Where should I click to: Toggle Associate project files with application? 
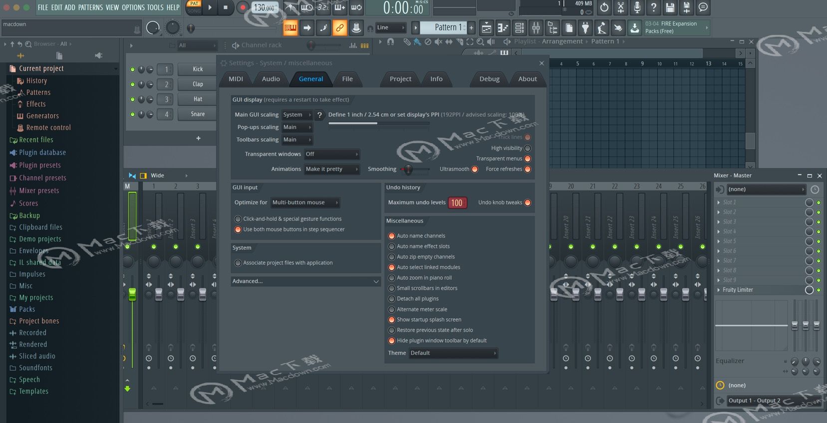pyautogui.click(x=238, y=263)
